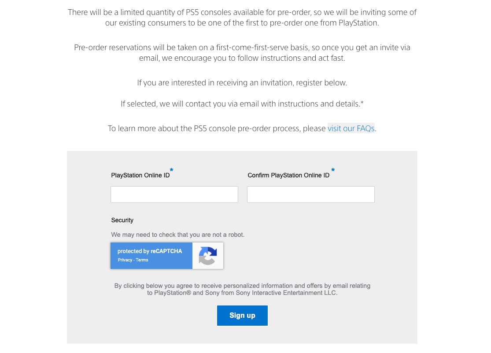Click the 'If selected, we will contact you' sentence
The width and height of the screenshot is (491, 353).
[x=242, y=103]
